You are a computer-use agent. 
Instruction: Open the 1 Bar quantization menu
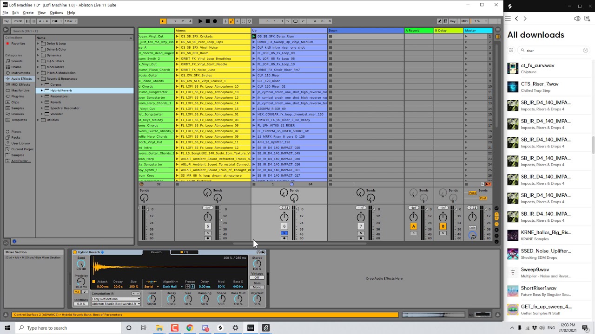(70, 21)
